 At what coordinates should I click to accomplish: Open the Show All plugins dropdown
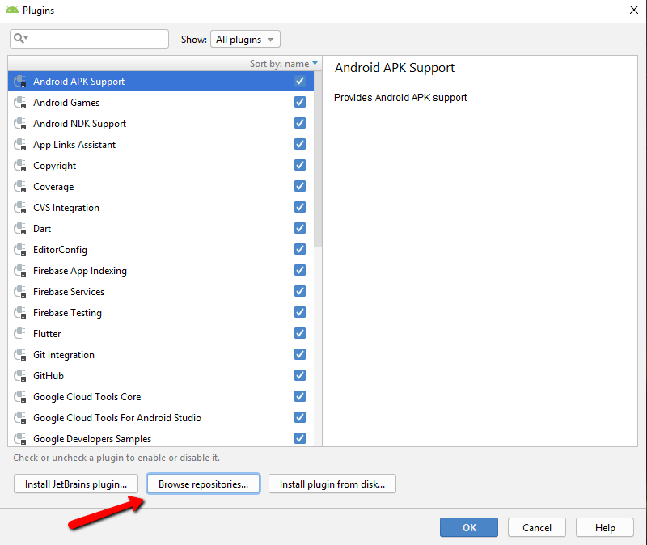[245, 39]
